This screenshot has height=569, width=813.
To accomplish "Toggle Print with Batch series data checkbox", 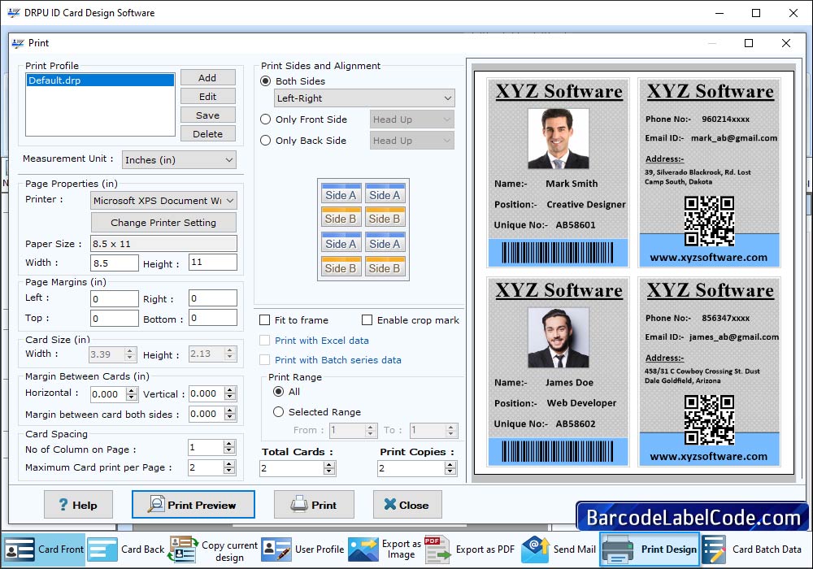I will [264, 360].
